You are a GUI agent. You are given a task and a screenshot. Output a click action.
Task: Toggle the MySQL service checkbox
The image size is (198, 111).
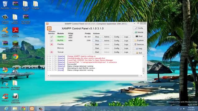(51, 40)
